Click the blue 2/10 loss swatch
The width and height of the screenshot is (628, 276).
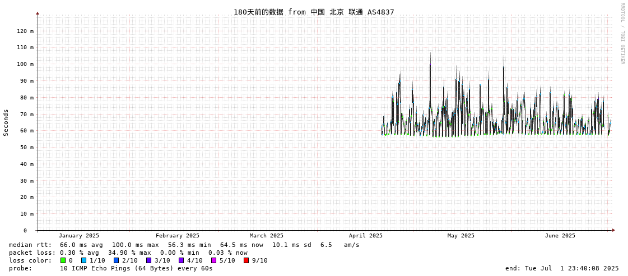pyautogui.click(x=116, y=260)
